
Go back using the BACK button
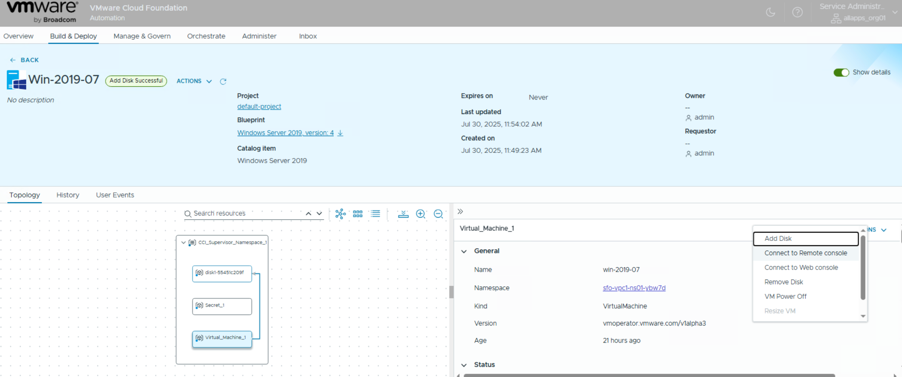pyautogui.click(x=25, y=60)
